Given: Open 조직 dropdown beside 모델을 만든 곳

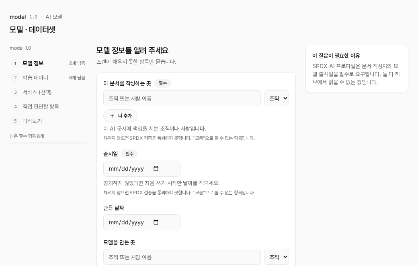Looking at the screenshot, I should point(277,257).
